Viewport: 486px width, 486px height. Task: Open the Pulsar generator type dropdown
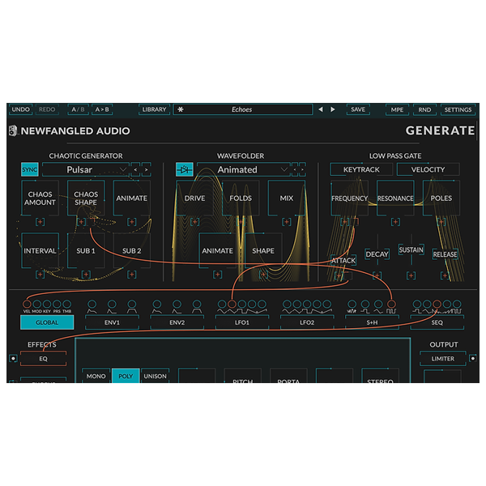(85, 169)
